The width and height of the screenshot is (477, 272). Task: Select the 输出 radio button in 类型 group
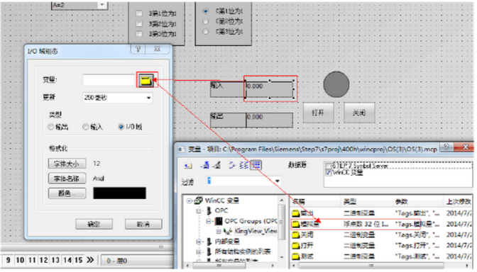pos(51,127)
